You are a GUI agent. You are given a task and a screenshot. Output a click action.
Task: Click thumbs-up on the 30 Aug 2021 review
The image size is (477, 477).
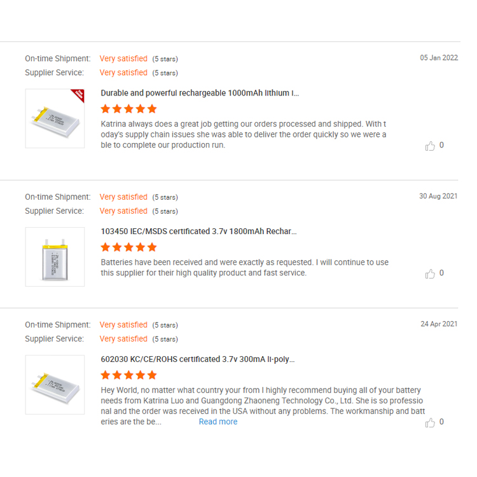point(431,273)
